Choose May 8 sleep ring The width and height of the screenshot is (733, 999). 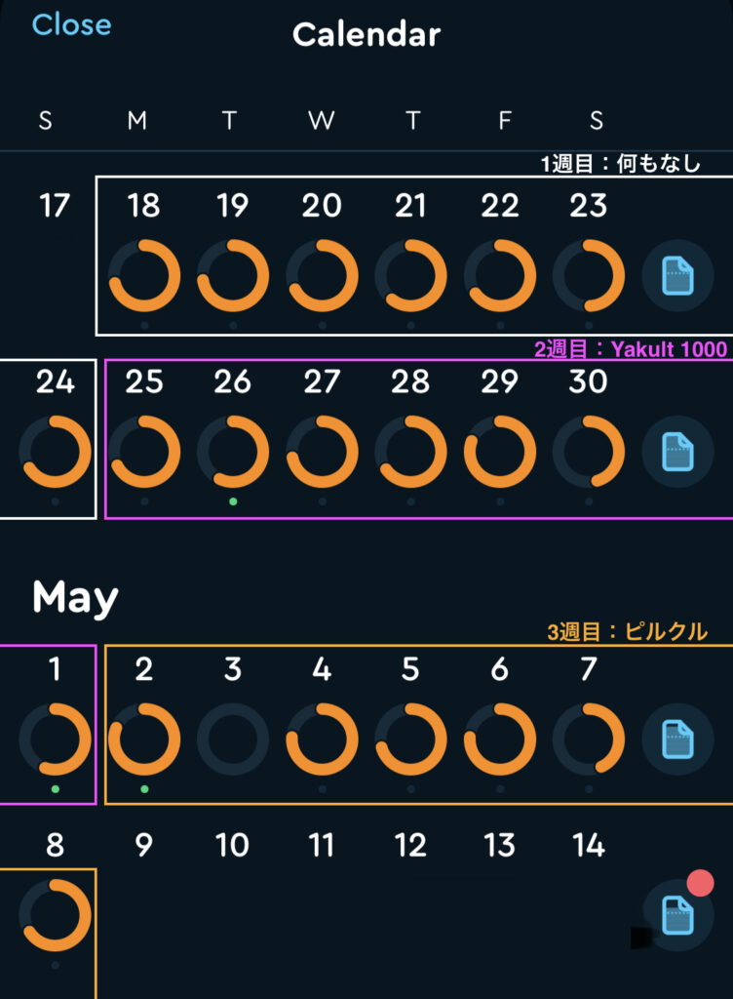[55, 915]
